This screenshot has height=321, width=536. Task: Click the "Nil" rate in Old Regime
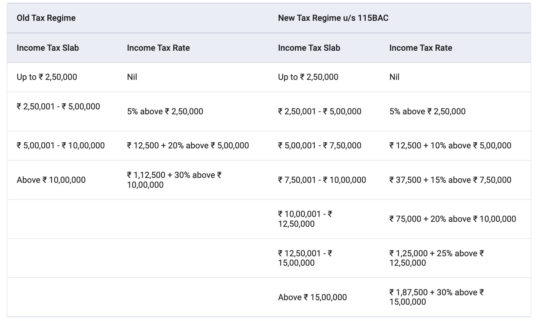132,77
